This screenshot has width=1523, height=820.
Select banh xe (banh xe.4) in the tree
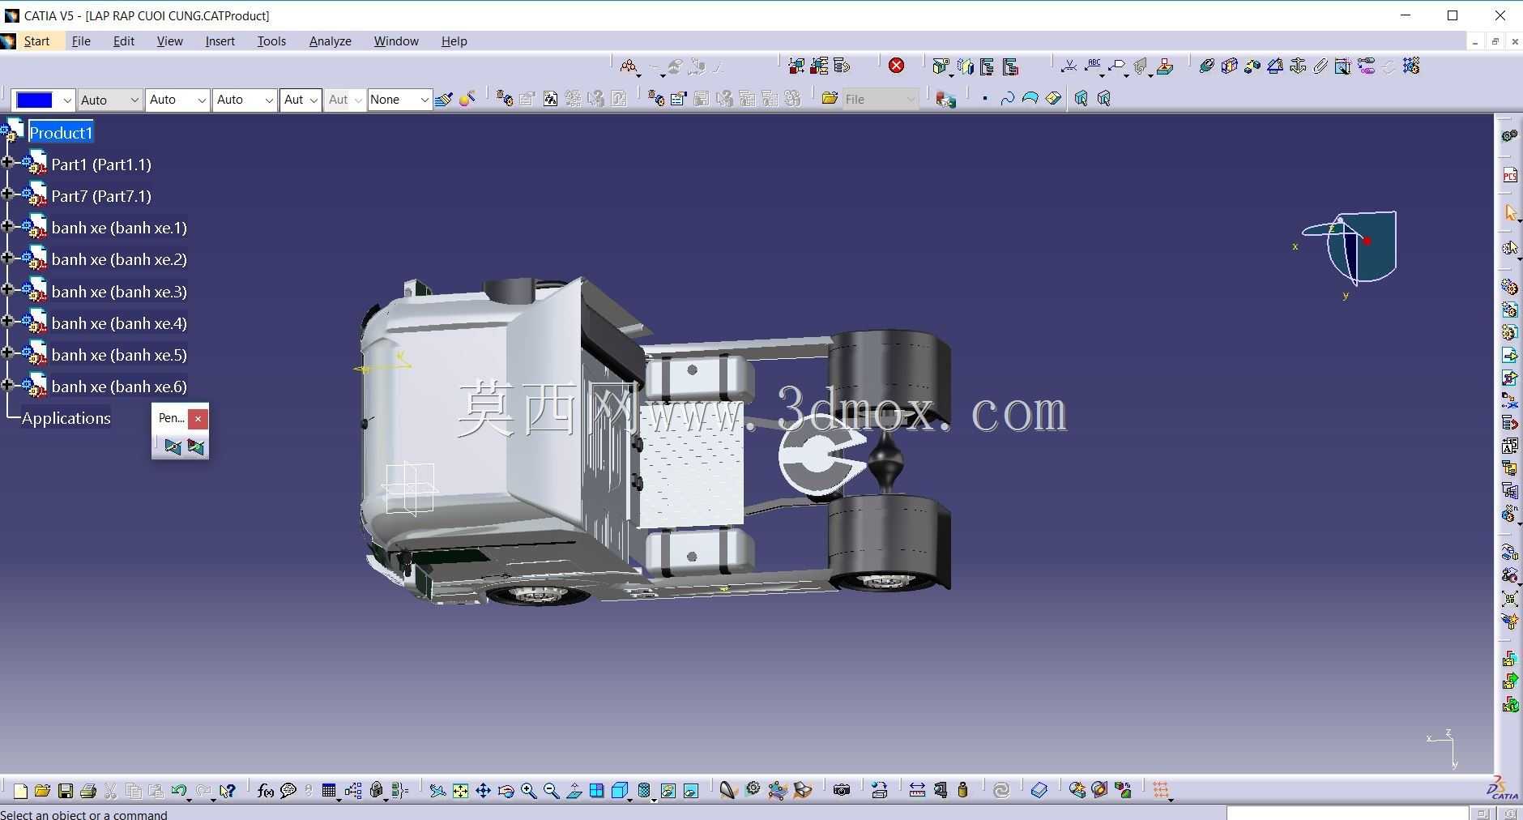pos(119,323)
